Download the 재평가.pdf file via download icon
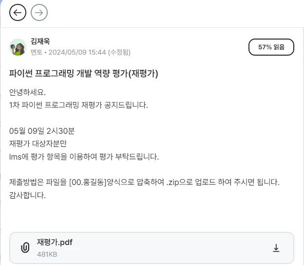The image size is (304, 265). 276,248
